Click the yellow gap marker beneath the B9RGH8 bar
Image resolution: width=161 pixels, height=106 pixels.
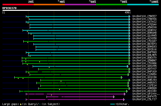[x=31, y=34]
